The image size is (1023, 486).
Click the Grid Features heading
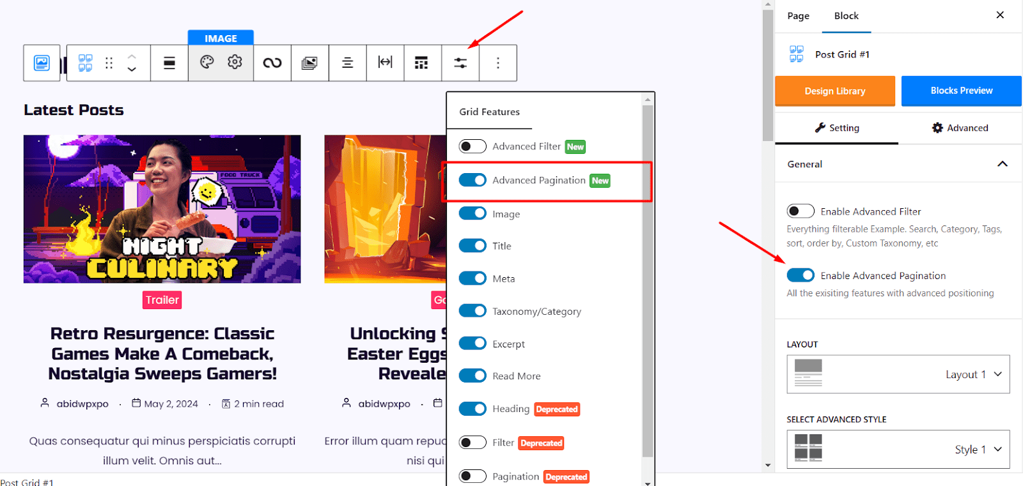(489, 112)
